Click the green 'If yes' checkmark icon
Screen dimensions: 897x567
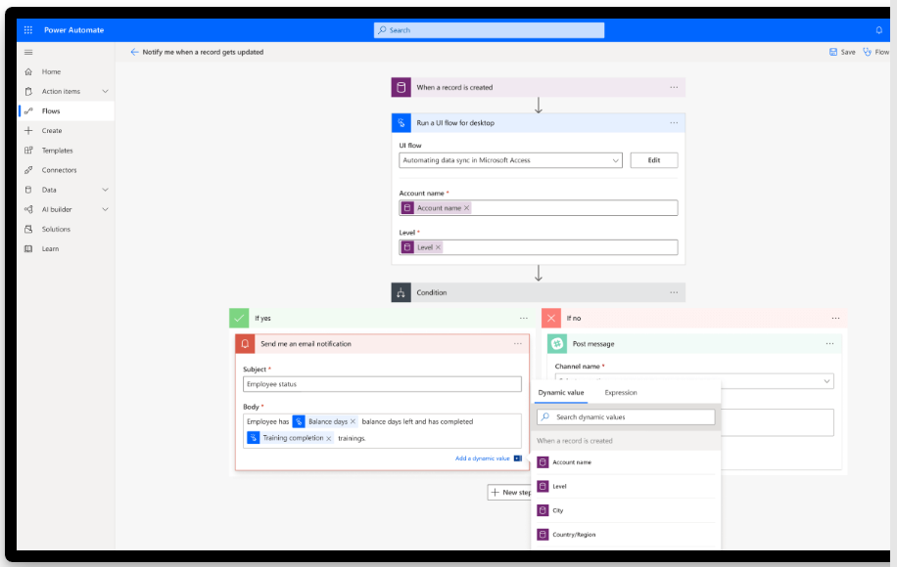tap(239, 318)
